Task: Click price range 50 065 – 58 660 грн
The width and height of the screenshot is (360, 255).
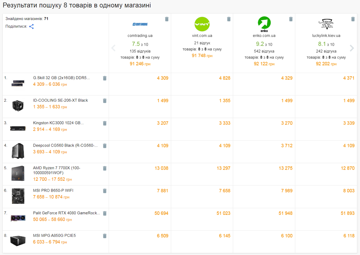Action: [52, 219]
